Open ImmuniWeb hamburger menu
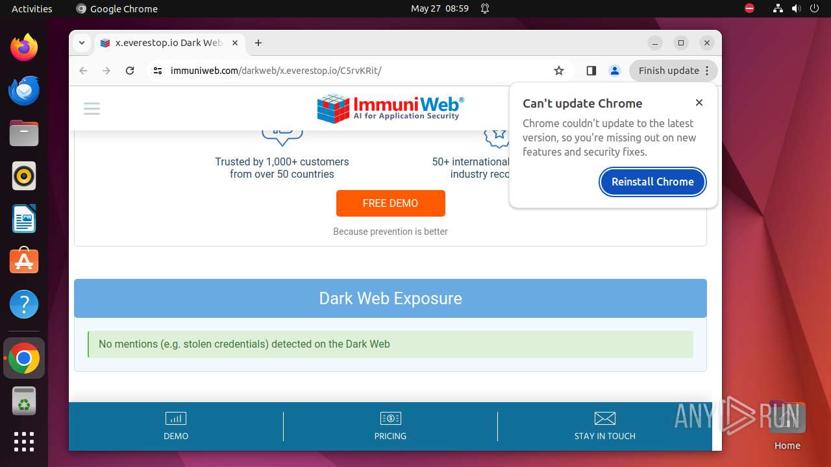The height and width of the screenshot is (467, 831). click(x=92, y=108)
